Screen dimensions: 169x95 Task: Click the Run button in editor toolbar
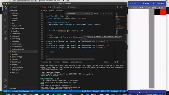tap(118, 7)
